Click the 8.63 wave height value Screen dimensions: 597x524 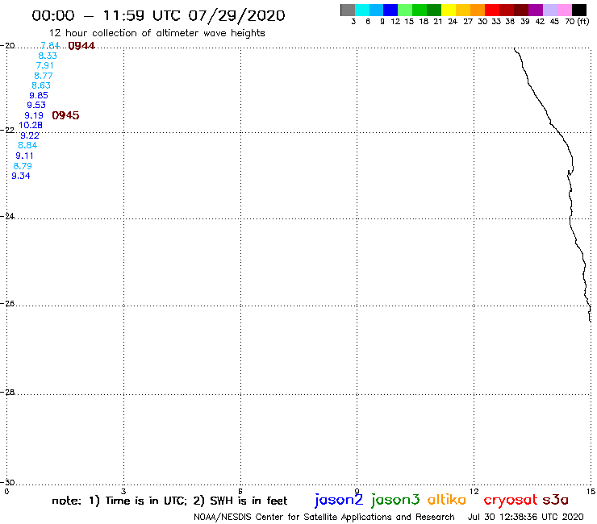click(x=40, y=85)
